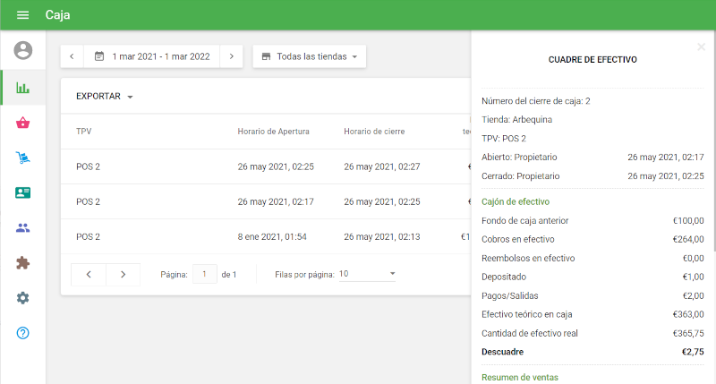Screen dimensions: 716x384
Task: Click the page number input field
Action: coord(205,274)
